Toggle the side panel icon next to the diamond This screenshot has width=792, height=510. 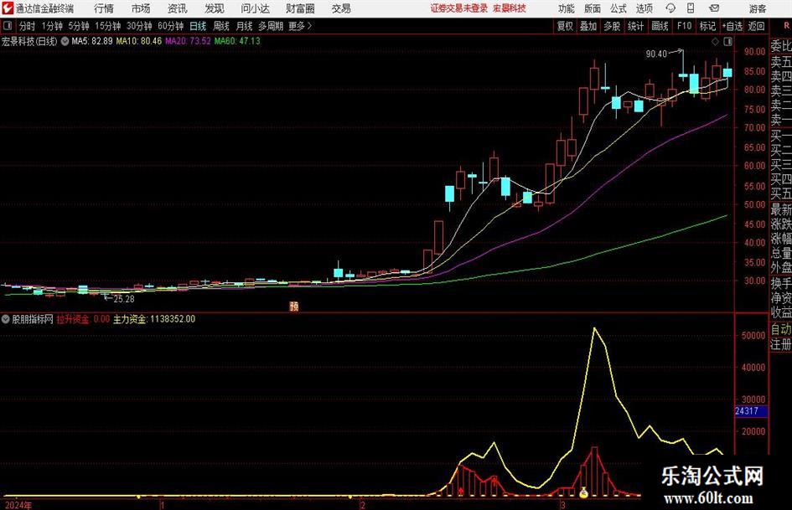pos(727,42)
